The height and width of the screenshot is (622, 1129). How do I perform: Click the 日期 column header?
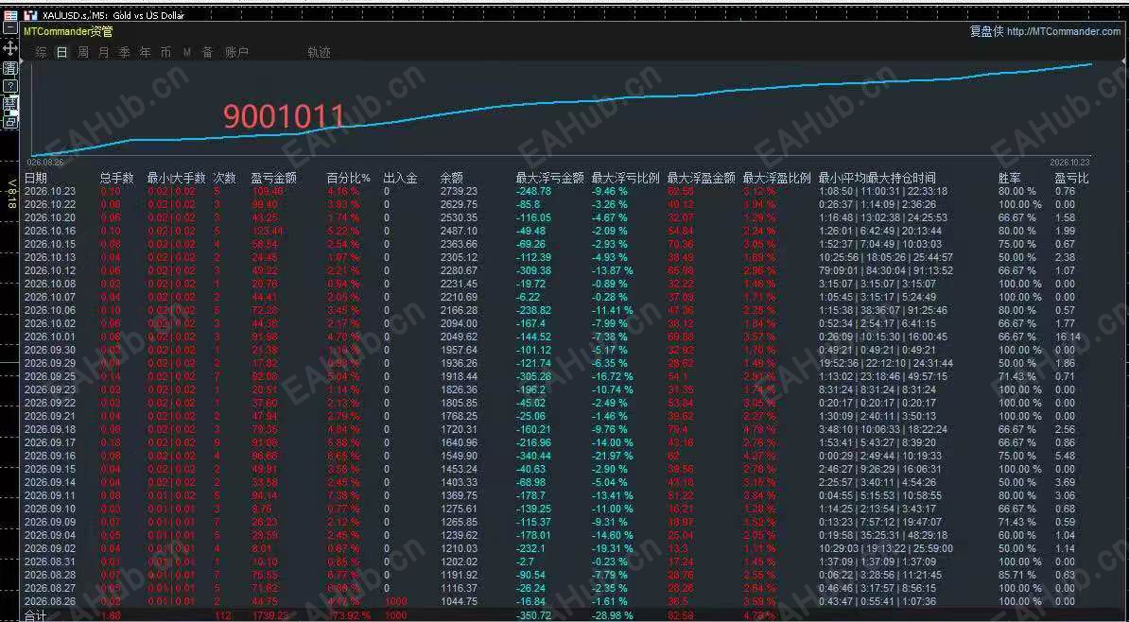point(35,178)
